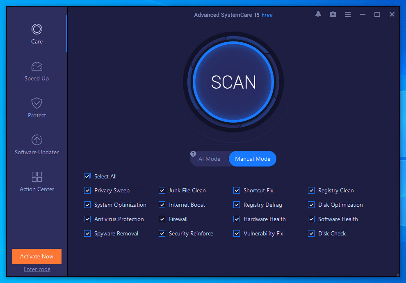Open the Action Center grid icon
Viewport: 406px width, 283px height.
(x=37, y=177)
